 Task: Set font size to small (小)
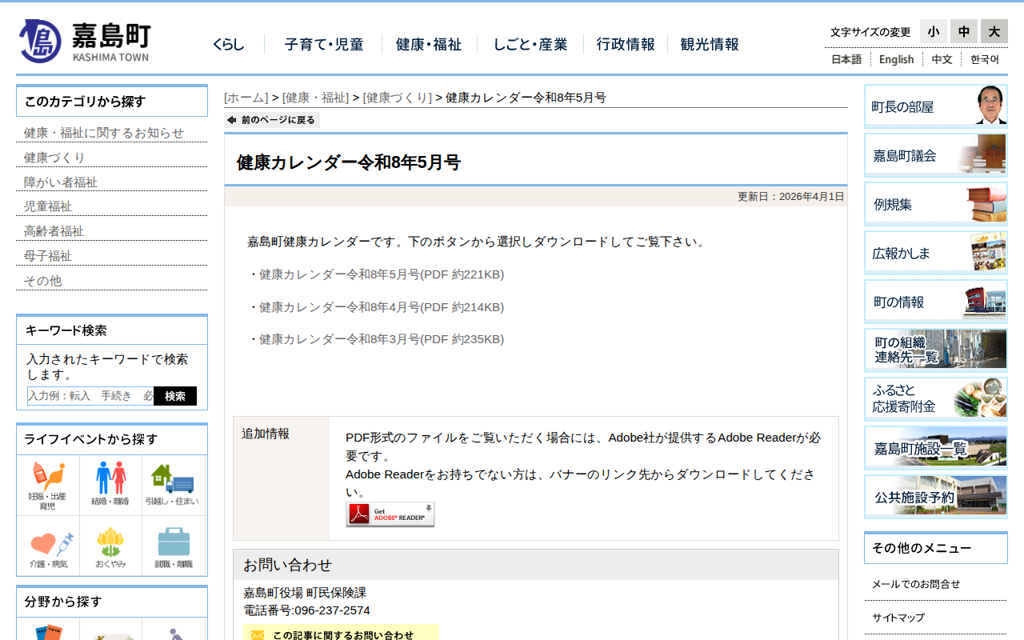(x=933, y=31)
